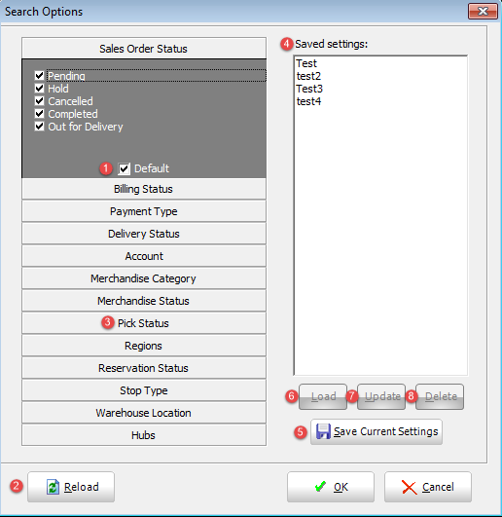The image size is (502, 517).
Task: Select saved setting test4
Action: tap(308, 101)
